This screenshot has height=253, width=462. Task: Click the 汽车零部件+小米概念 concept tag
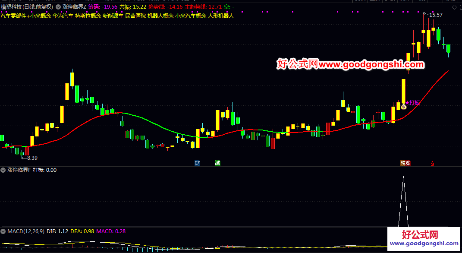pos(25,16)
